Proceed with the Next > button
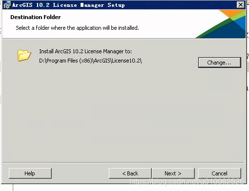The height and width of the screenshot is (191, 249). (173, 173)
